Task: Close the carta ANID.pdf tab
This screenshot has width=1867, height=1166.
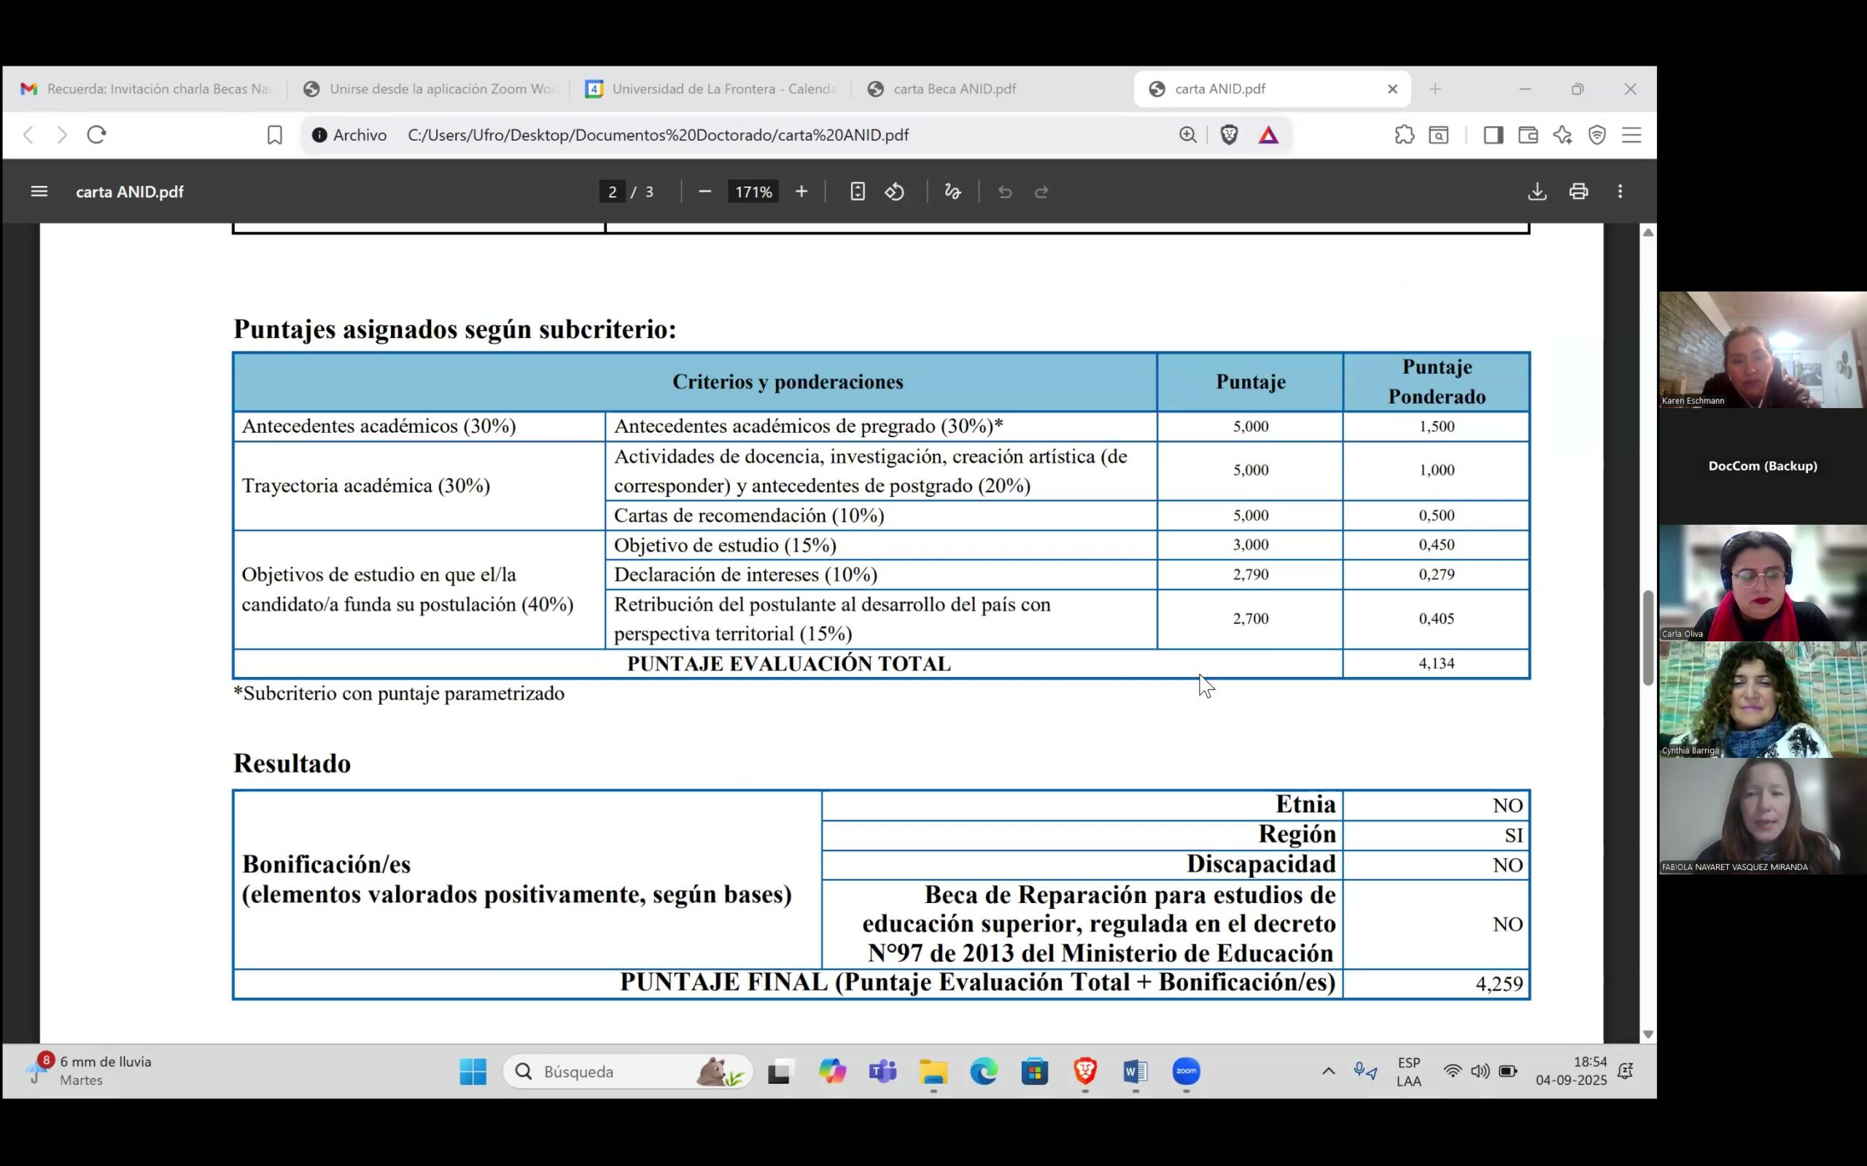Action: click(1392, 89)
